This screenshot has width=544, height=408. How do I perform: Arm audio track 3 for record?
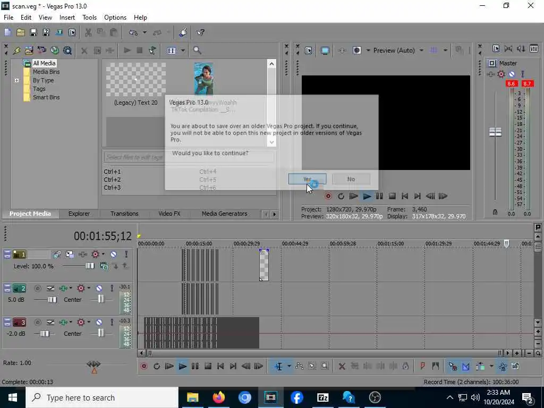coord(38,322)
